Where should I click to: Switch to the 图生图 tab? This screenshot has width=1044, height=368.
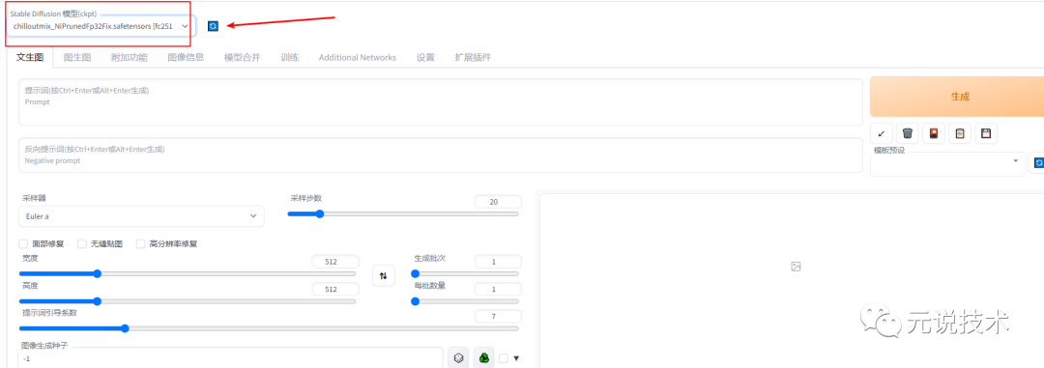click(77, 57)
